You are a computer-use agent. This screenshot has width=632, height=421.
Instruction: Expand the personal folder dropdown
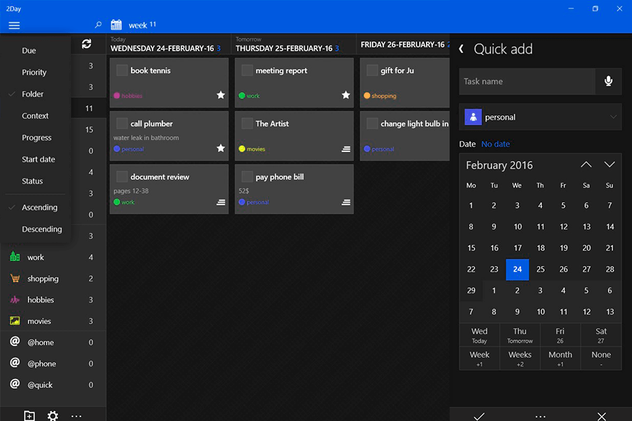[540, 117]
